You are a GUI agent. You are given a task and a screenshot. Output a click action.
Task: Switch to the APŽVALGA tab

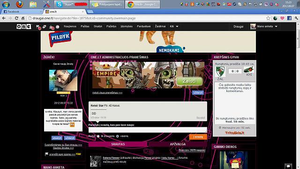(178, 144)
